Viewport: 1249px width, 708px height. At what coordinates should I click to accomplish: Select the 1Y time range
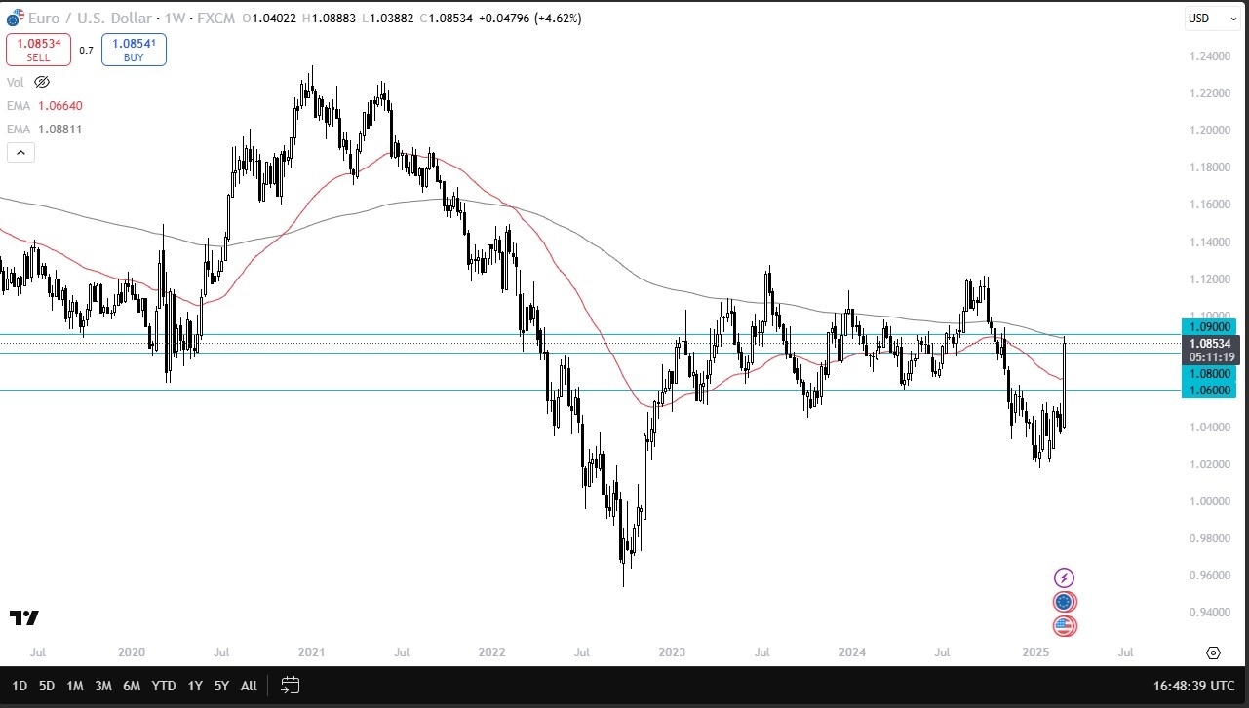click(x=195, y=686)
